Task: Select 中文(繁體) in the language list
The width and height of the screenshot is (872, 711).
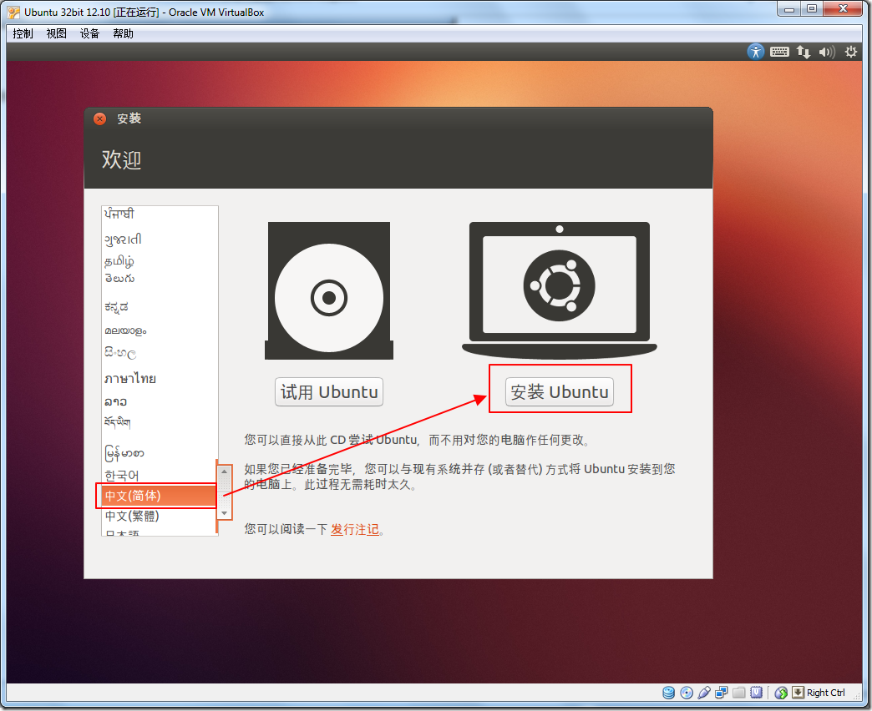Action: pos(159,516)
